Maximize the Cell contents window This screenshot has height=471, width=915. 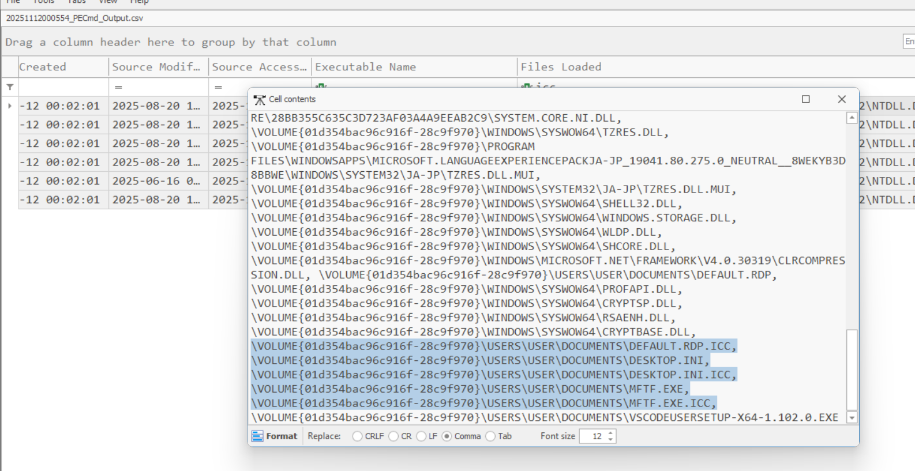coord(805,99)
